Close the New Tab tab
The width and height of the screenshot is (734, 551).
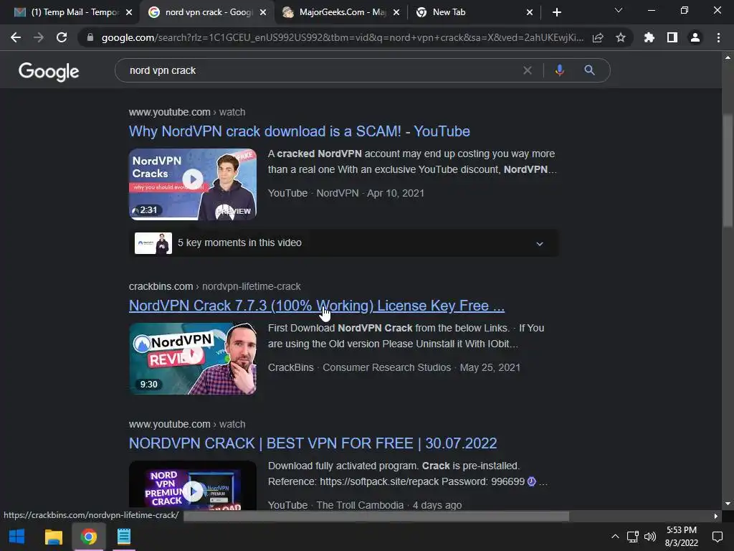(x=530, y=12)
